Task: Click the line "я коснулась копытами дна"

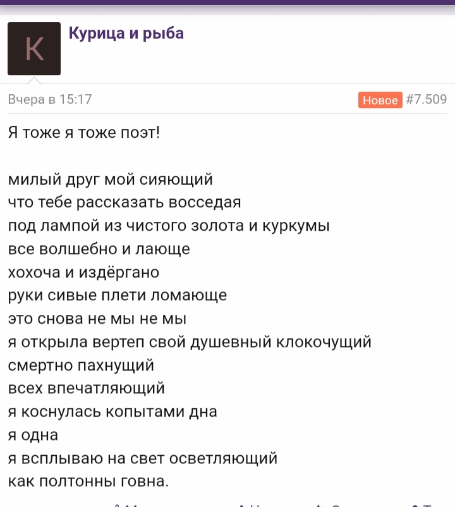Action: (x=112, y=412)
